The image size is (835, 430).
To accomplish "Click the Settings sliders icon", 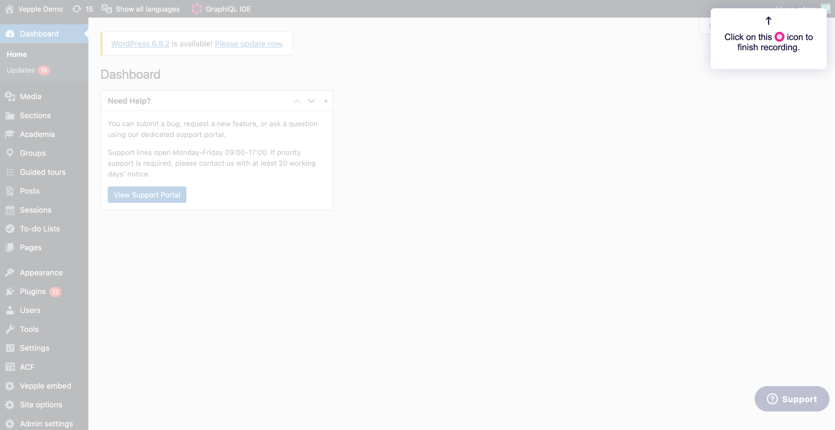I will 10,348.
